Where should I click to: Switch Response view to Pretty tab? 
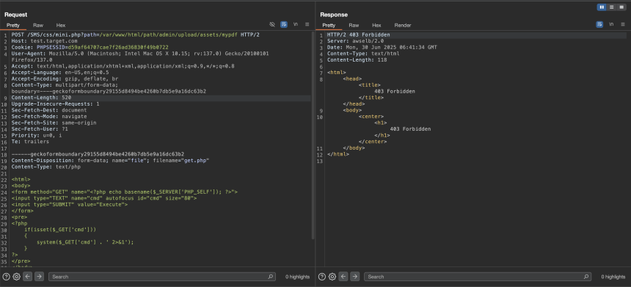(x=329, y=25)
